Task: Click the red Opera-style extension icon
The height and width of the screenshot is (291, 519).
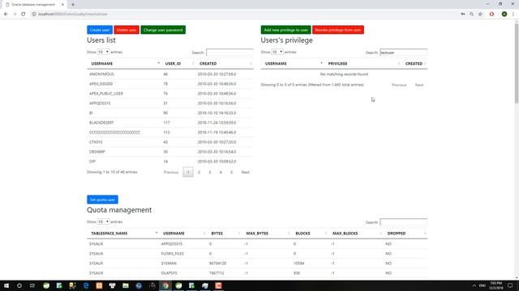Action: tap(492, 15)
